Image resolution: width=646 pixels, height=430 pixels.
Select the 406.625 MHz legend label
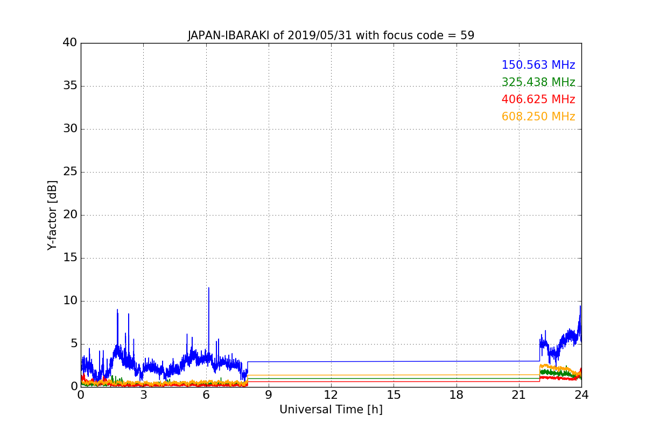click(538, 99)
